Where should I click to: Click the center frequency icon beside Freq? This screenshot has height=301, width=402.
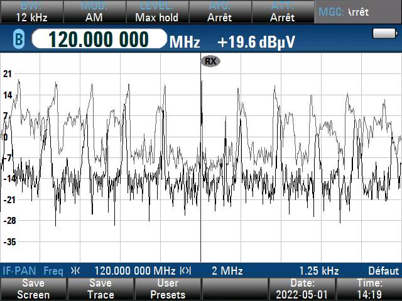pyautogui.click(x=76, y=271)
